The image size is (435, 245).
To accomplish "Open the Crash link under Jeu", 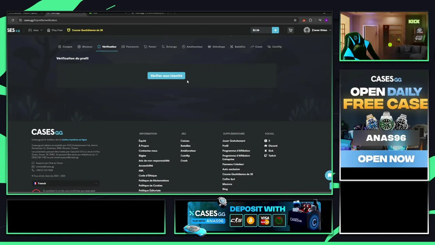I will 184,161.
